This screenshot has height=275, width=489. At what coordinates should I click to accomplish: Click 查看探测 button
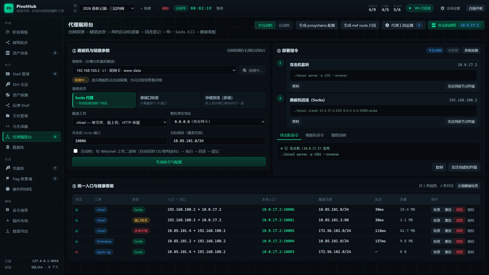[x=471, y=50]
